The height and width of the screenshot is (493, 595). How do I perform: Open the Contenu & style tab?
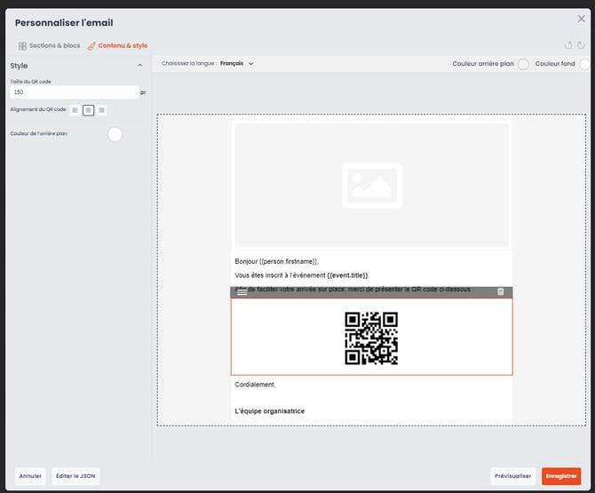117,45
